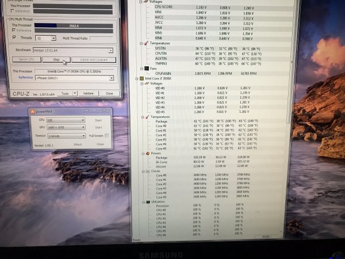
Task: Select the Processor utilization row
Action: click(x=217, y=205)
